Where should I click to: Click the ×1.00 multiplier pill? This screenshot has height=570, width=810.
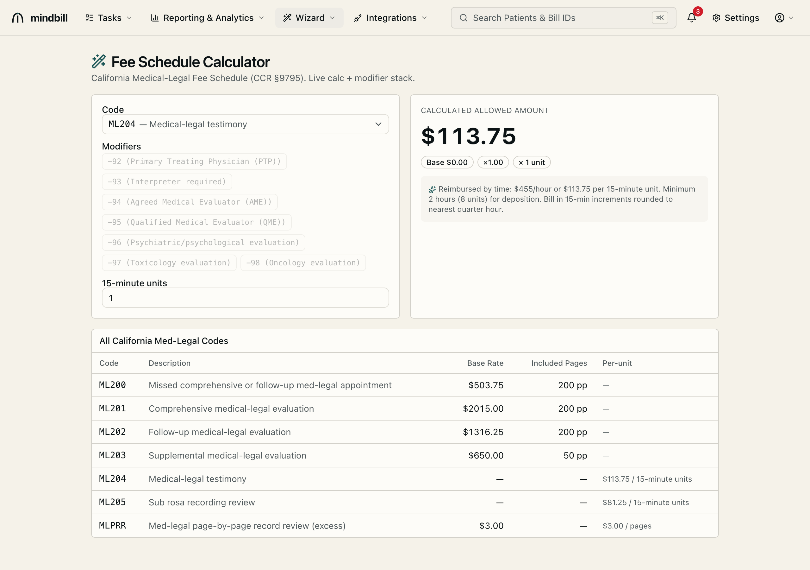[493, 162]
